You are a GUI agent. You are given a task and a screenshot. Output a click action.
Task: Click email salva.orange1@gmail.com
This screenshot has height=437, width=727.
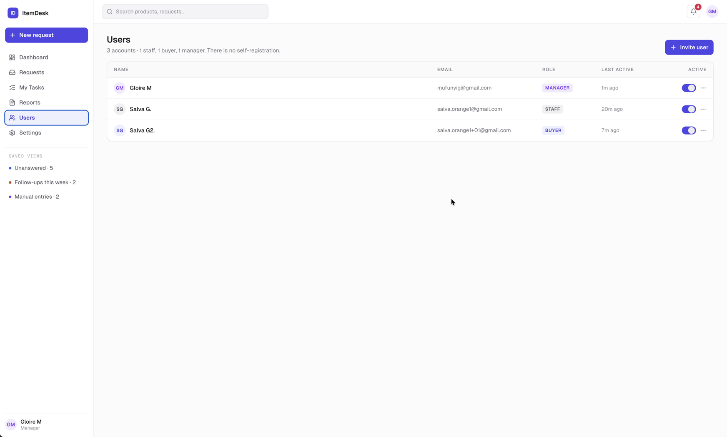(469, 109)
